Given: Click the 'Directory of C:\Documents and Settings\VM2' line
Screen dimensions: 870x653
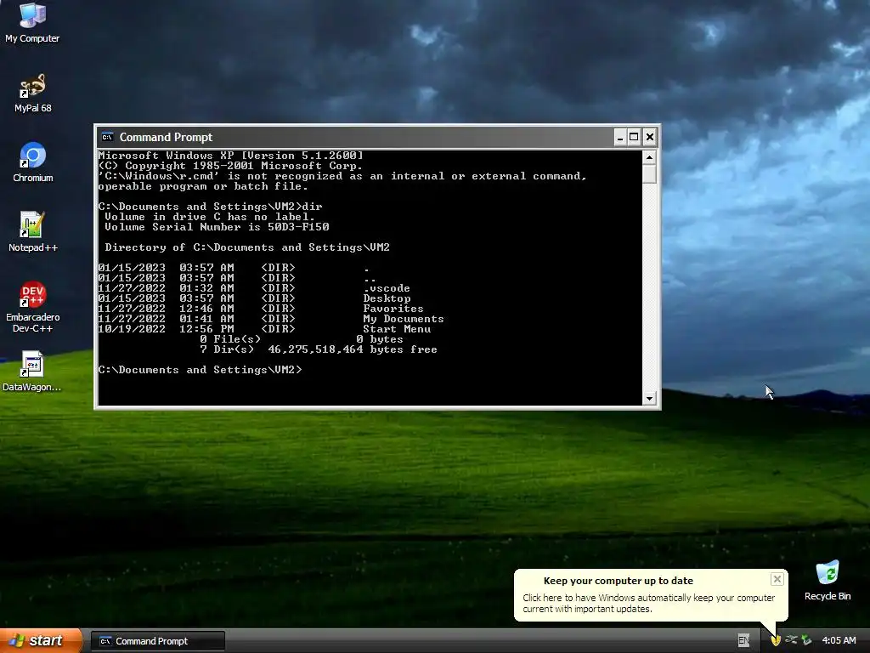Looking at the screenshot, I should [247, 247].
